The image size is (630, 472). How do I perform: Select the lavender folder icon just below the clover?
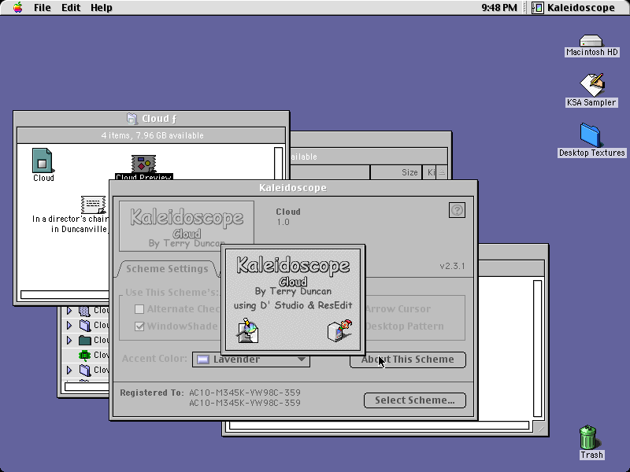85,370
